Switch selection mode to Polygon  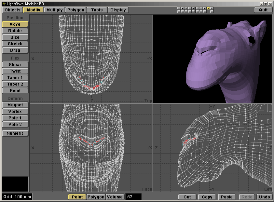[96, 197]
